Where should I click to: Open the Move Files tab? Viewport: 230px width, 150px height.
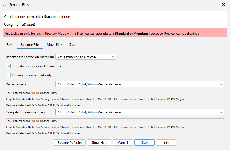click(x=55, y=45)
